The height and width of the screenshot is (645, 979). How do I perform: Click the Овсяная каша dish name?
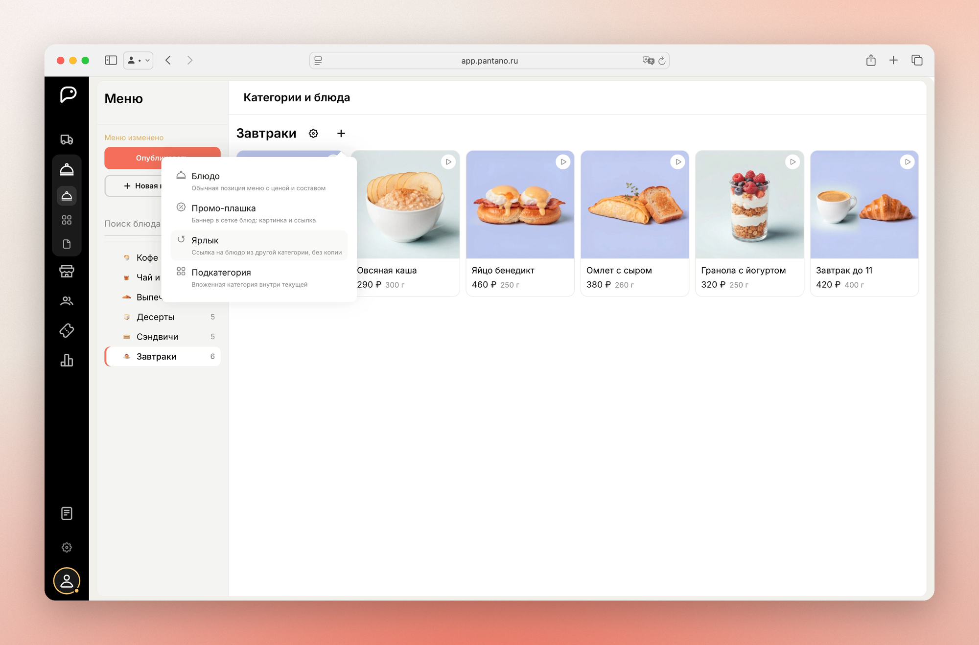[387, 271]
